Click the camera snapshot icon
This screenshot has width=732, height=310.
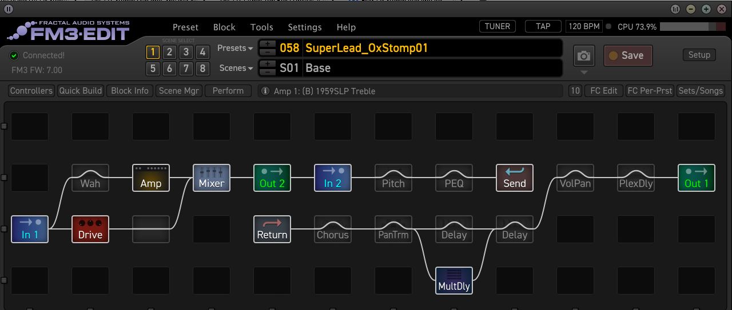coord(584,56)
